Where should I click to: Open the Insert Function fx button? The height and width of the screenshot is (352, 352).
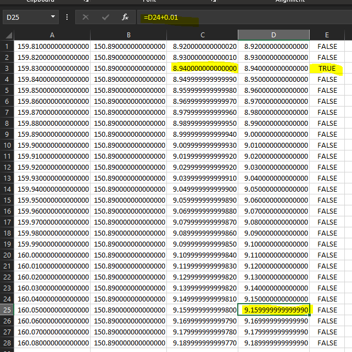coord(125,17)
